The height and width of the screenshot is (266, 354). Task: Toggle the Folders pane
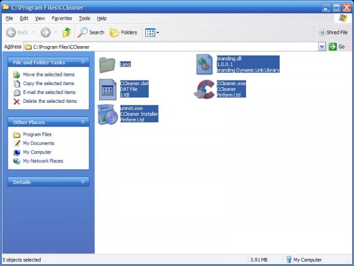tap(123, 33)
